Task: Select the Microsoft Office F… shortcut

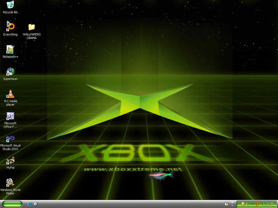Action: pos(10,120)
